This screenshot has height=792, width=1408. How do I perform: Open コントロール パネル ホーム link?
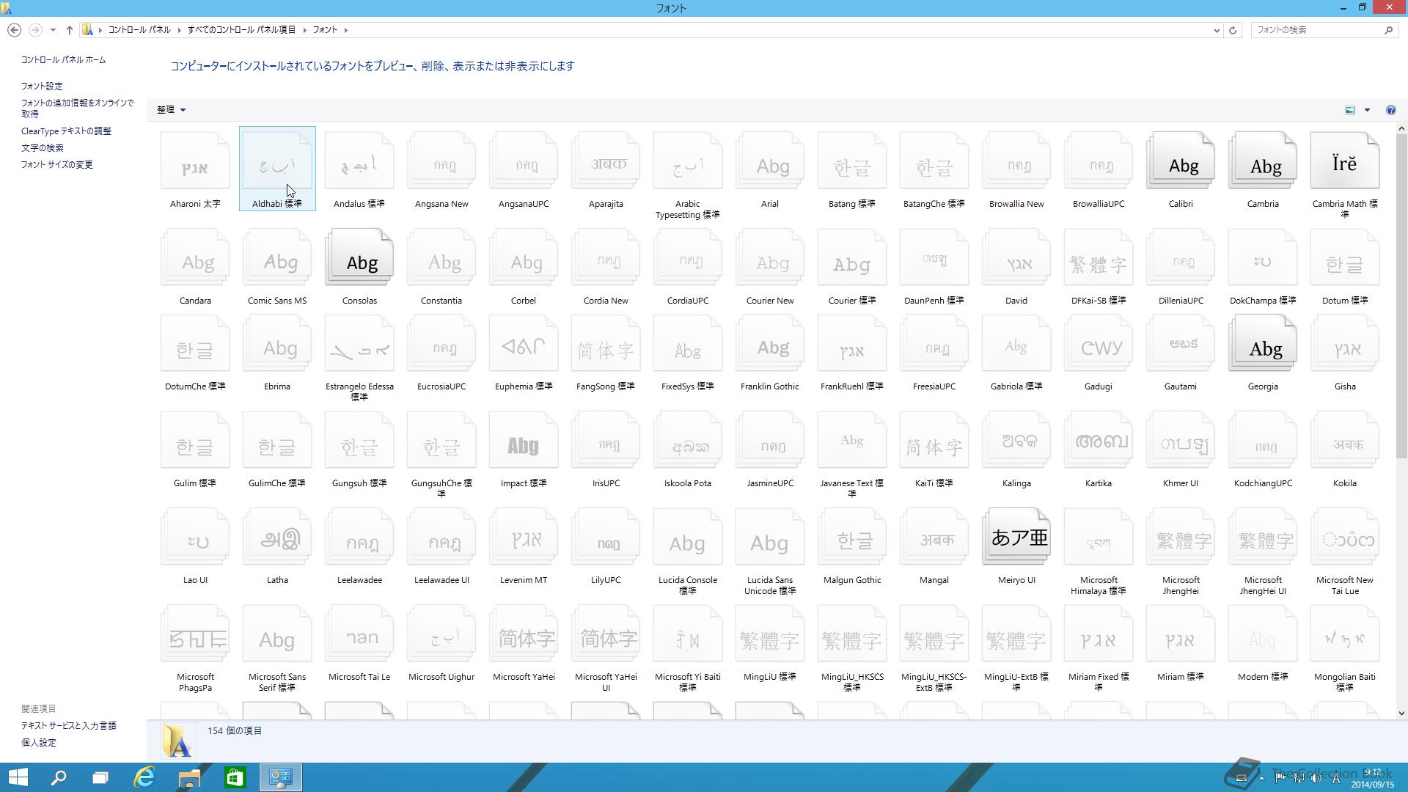[x=63, y=60]
